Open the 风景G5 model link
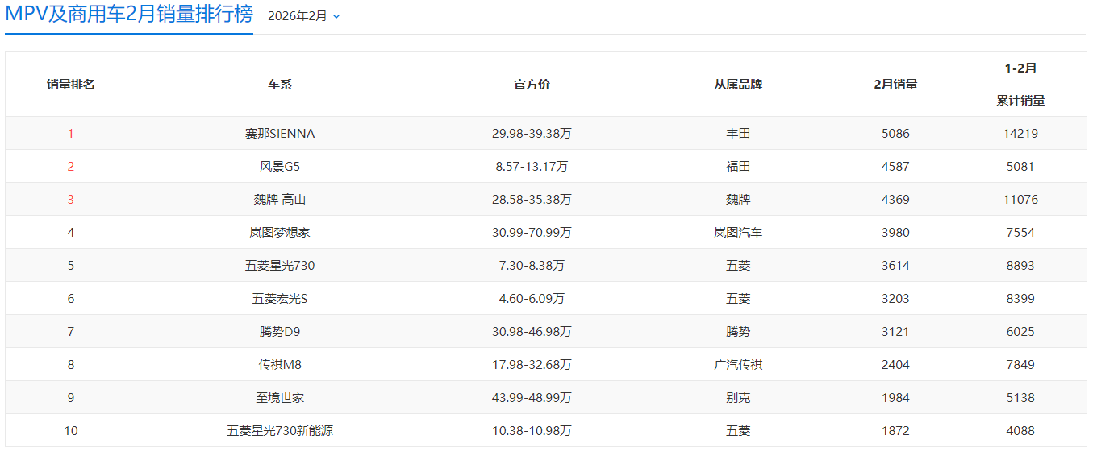 (280, 167)
